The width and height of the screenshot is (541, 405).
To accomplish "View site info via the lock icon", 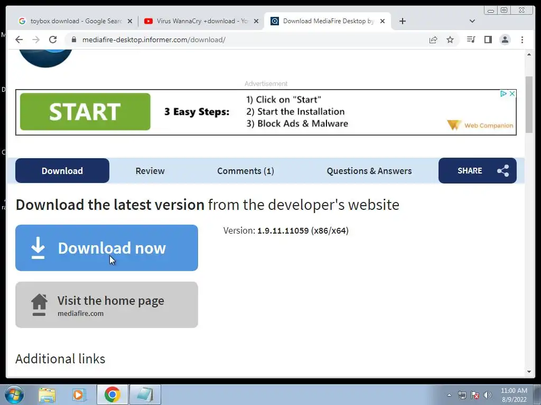I will pos(73,40).
